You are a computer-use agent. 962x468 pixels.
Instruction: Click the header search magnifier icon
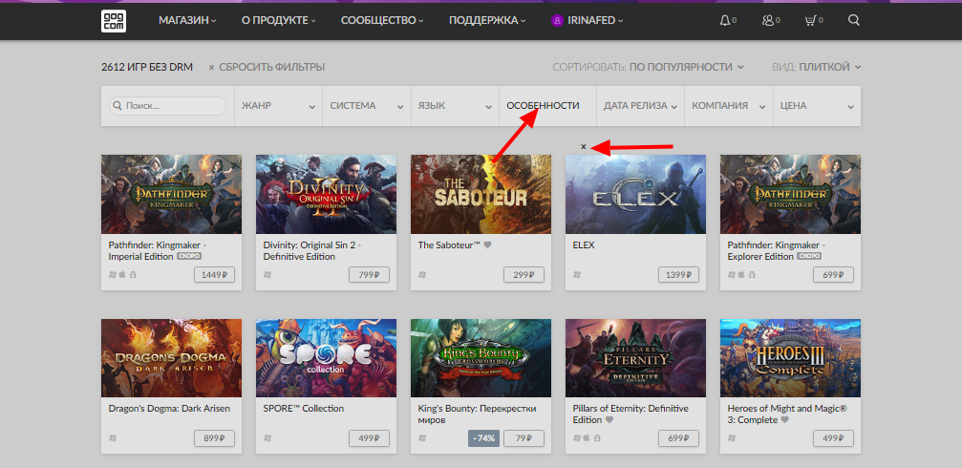coord(853,20)
